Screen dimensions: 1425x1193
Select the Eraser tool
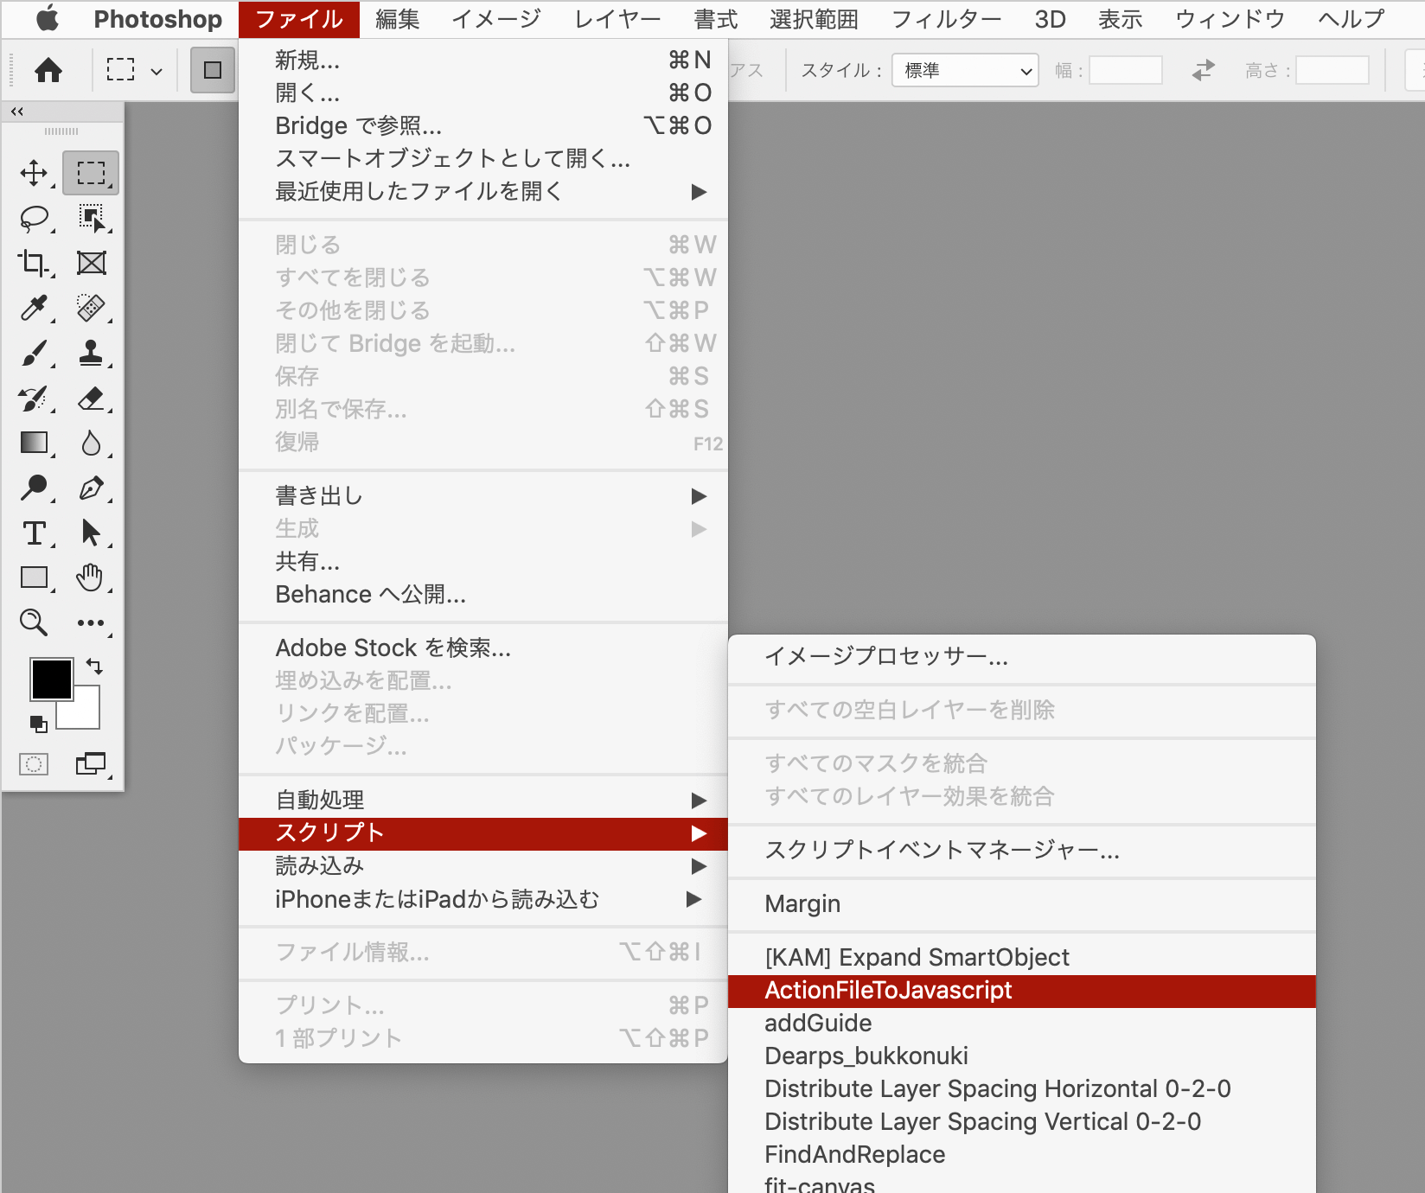click(91, 398)
